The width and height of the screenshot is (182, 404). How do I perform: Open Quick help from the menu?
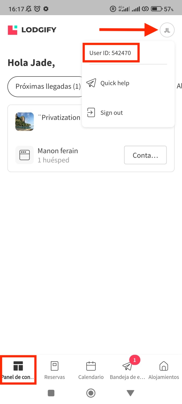pos(115,83)
